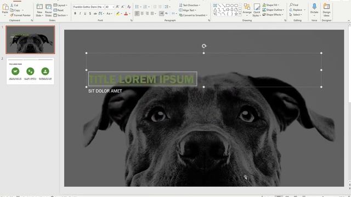Open the Reuse Slides pane

[x=48, y=10]
